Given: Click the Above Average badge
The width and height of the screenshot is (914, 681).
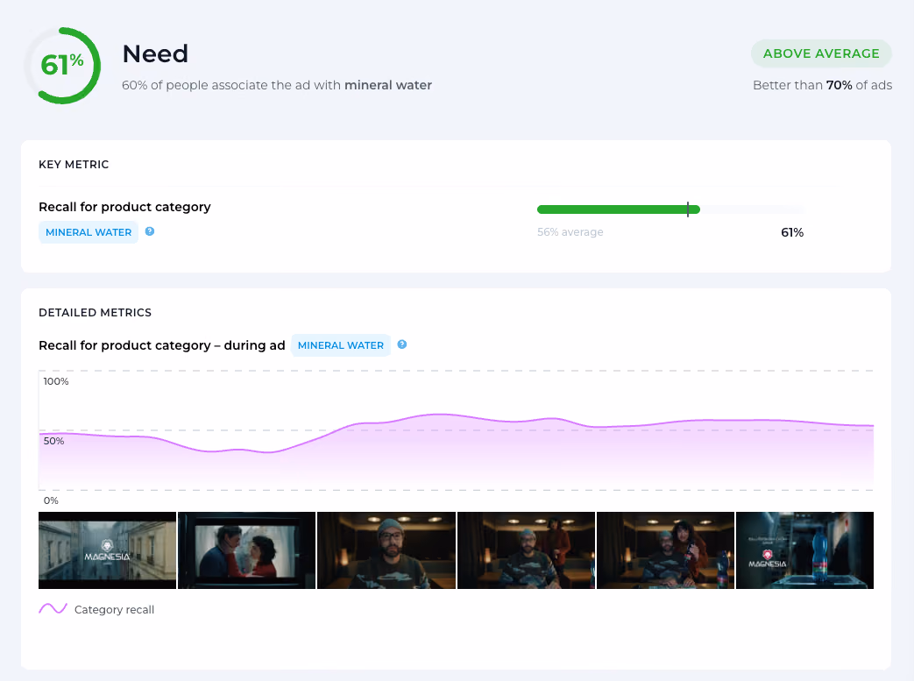Looking at the screenshot, I should (x=821, y=53).
